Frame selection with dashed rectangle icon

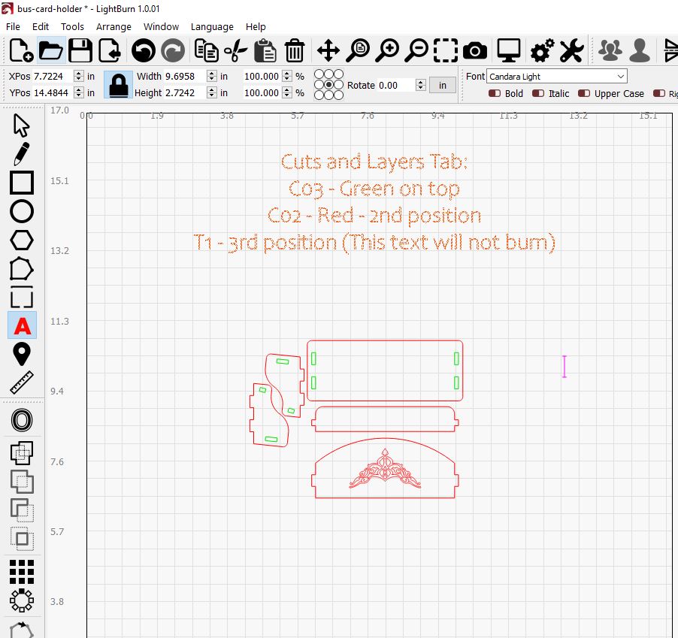446,50
